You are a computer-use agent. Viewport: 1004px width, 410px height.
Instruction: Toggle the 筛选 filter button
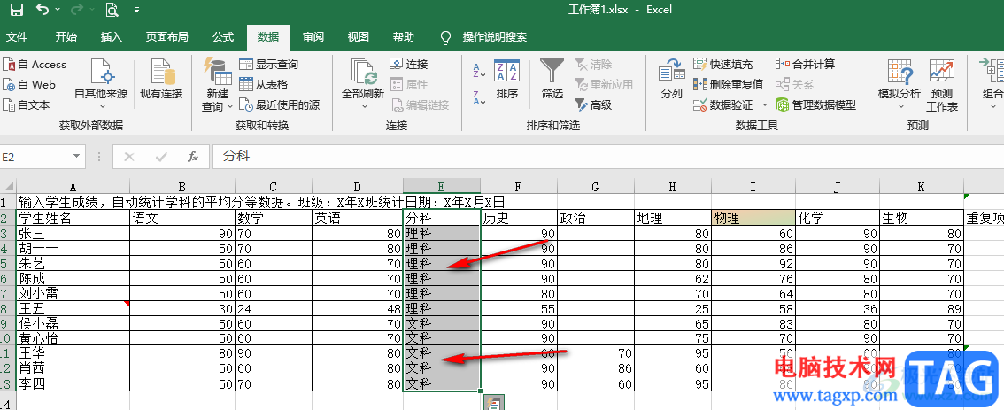[x=552, y=80]
